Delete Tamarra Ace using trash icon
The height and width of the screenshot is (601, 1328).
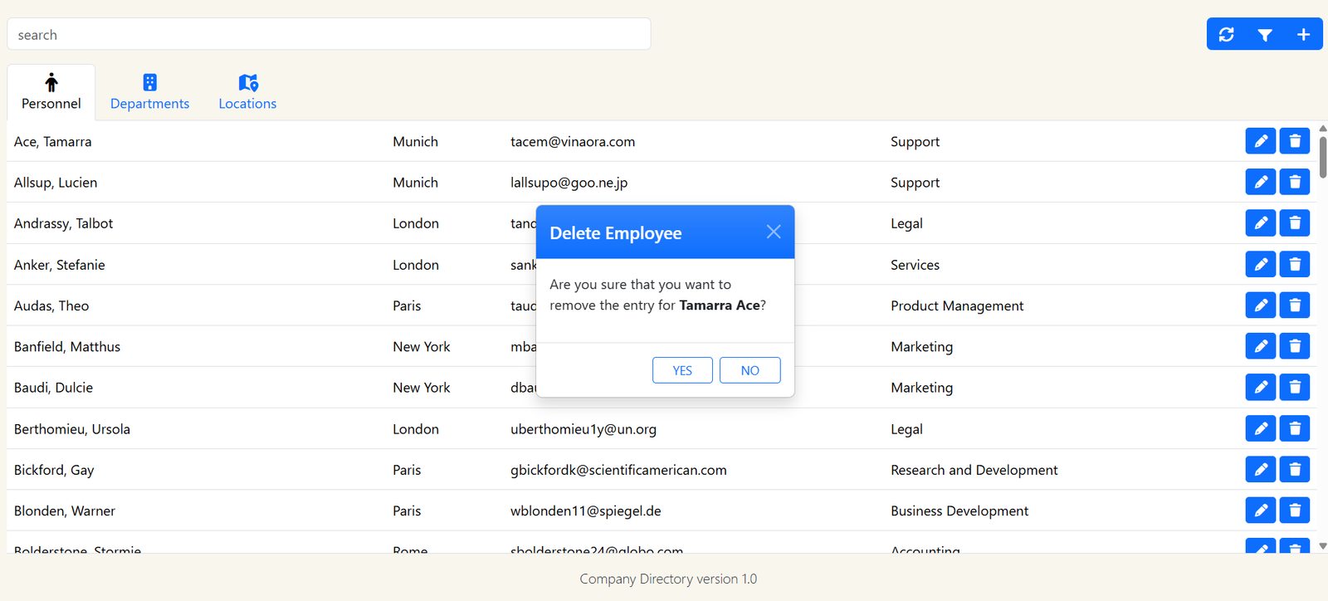pyautogui.click(x=1295, y=141)
